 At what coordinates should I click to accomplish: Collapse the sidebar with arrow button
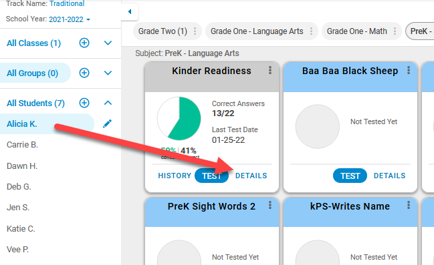coord(130,11)
